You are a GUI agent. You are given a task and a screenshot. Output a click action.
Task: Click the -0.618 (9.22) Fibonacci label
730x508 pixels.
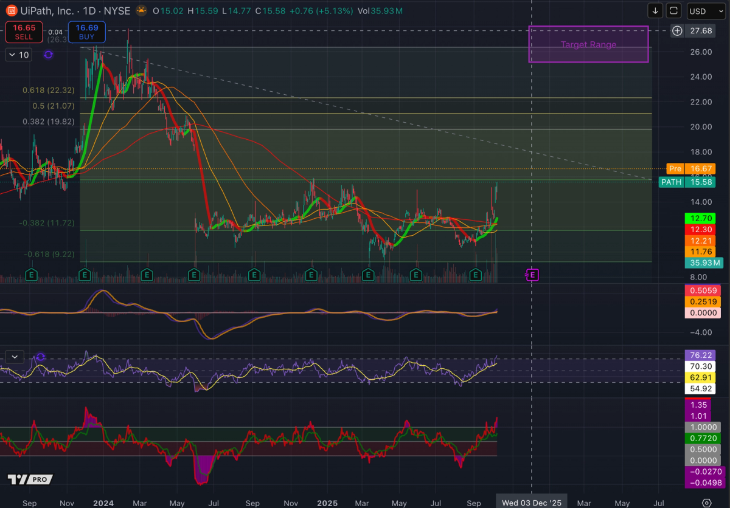(49, 254)
